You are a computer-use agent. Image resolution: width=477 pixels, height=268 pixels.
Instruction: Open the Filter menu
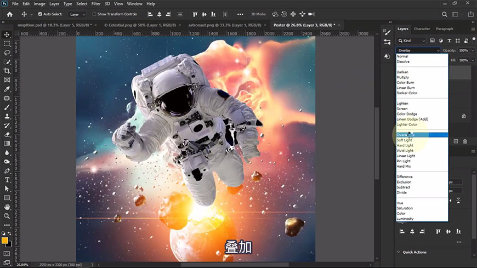(x=96, y=4)
